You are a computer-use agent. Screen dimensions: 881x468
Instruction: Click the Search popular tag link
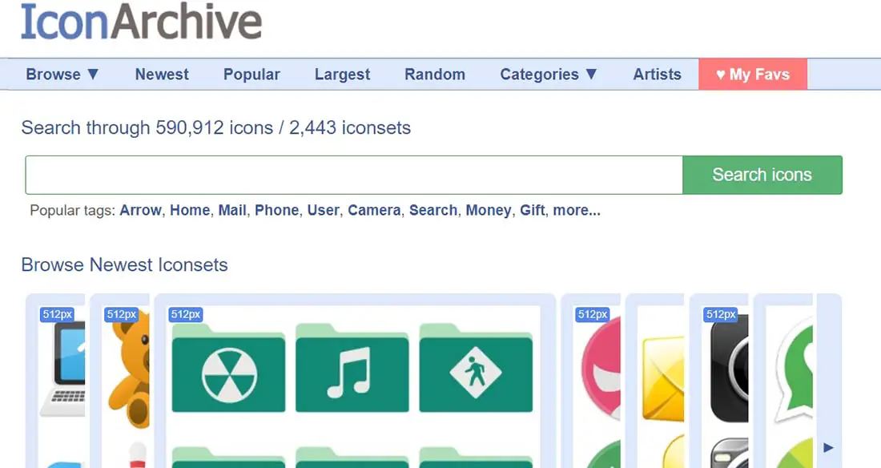433,211
